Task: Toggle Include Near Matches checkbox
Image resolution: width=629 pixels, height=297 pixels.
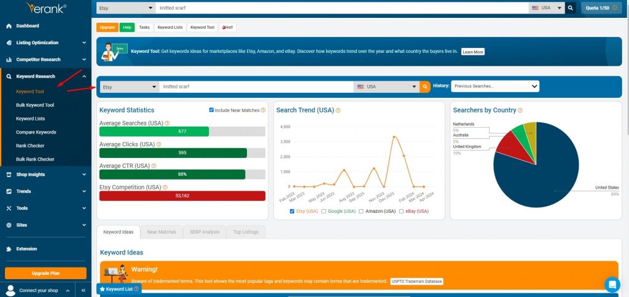Action: click(211, 110)
